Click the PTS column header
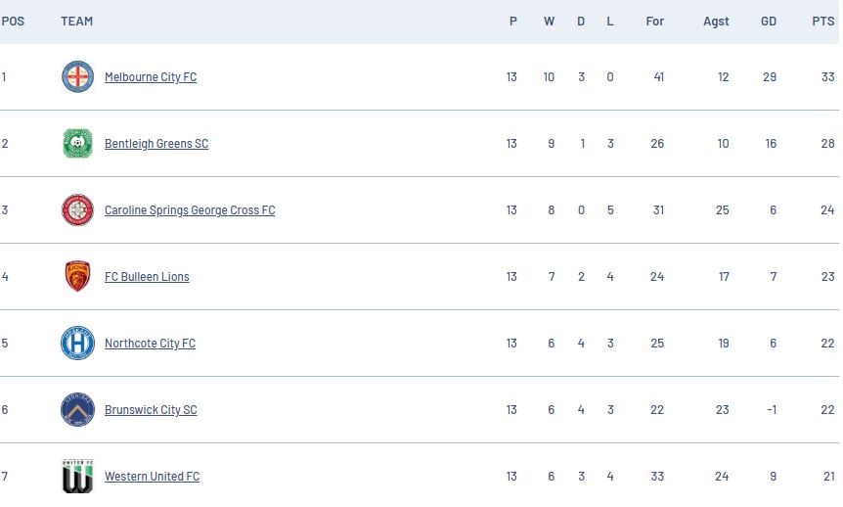The height and width of the screenshot is (507, 843). pos(822,22)
